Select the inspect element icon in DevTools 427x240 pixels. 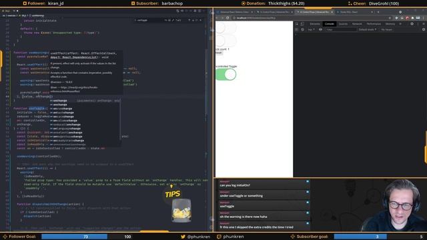(297, 24)
